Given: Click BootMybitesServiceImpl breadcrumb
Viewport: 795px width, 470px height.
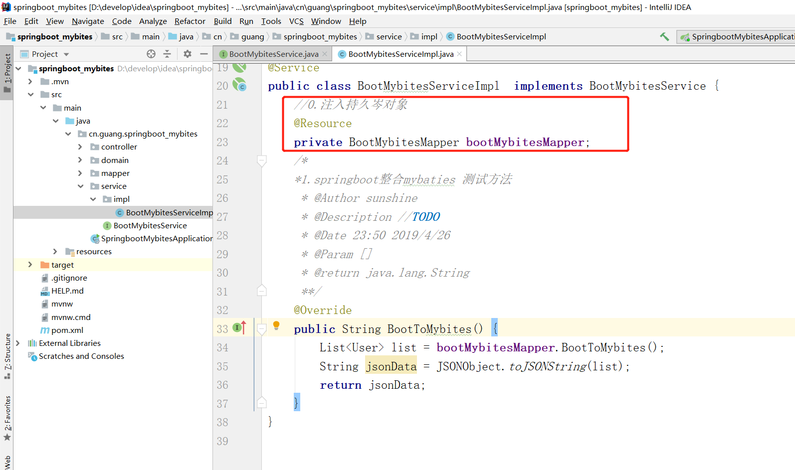Looking at the screenshot, I should click(496, 36).
